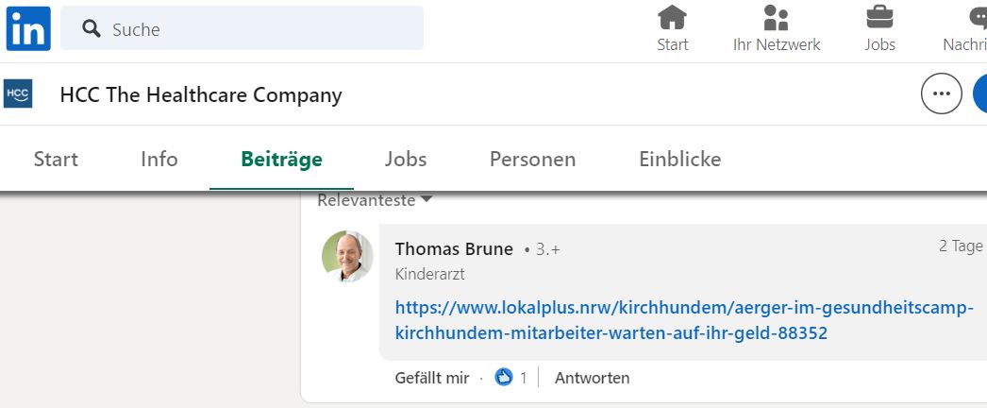This screenshot has height=408, width=987.
Task: Open the three-dots more options button
Action: pyautogui.click(x=941, y=94)
